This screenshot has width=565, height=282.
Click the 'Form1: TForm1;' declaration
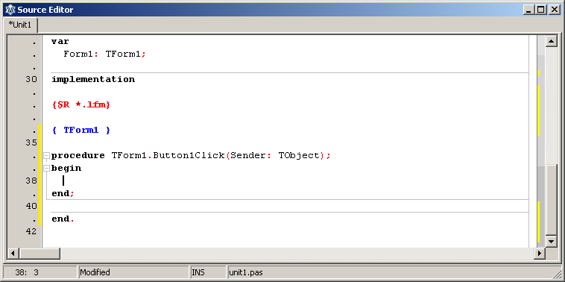(x=105, y=54)
